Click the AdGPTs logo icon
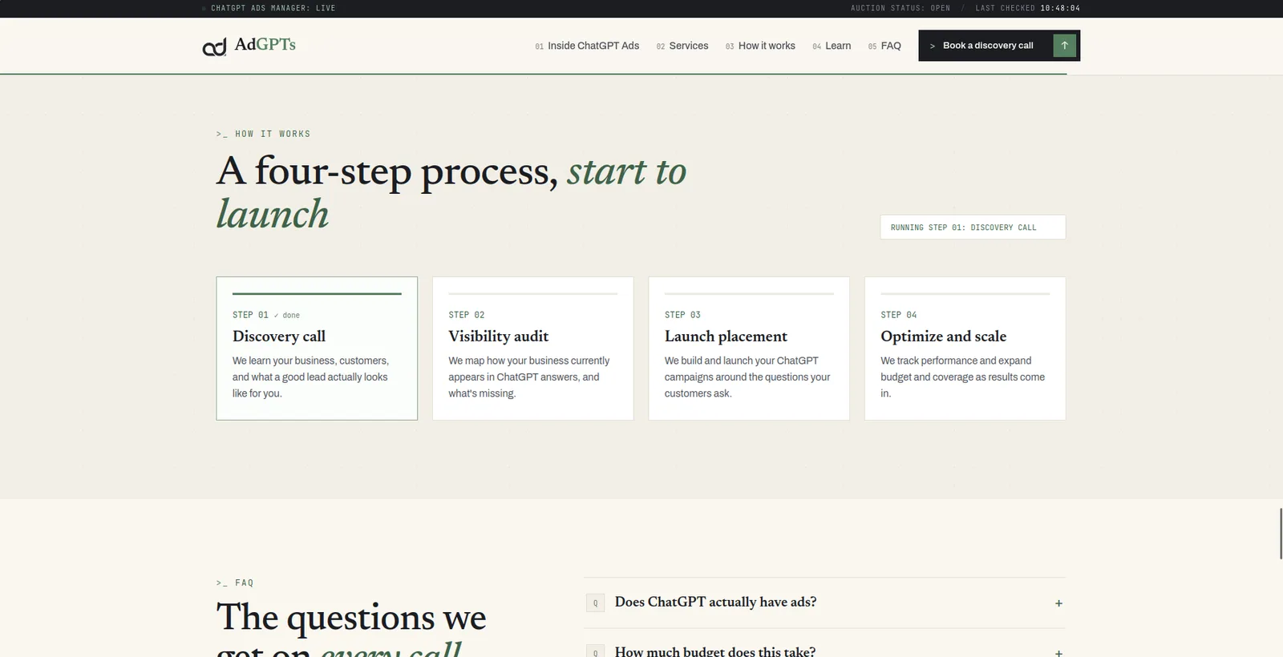The width and height of the screenshot is (1283, 657). click(x=214, y=48)
